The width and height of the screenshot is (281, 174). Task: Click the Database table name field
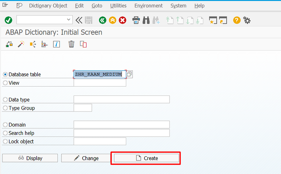100,74
